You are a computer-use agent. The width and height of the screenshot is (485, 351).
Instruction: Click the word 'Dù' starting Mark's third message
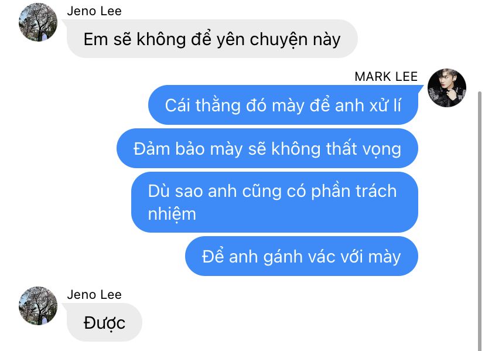pos(159,190)
